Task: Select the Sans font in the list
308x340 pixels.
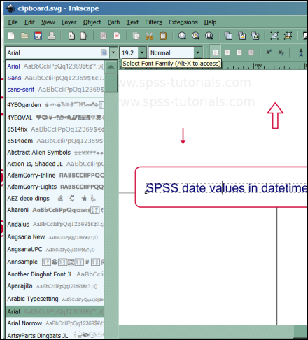Action: 55,78
